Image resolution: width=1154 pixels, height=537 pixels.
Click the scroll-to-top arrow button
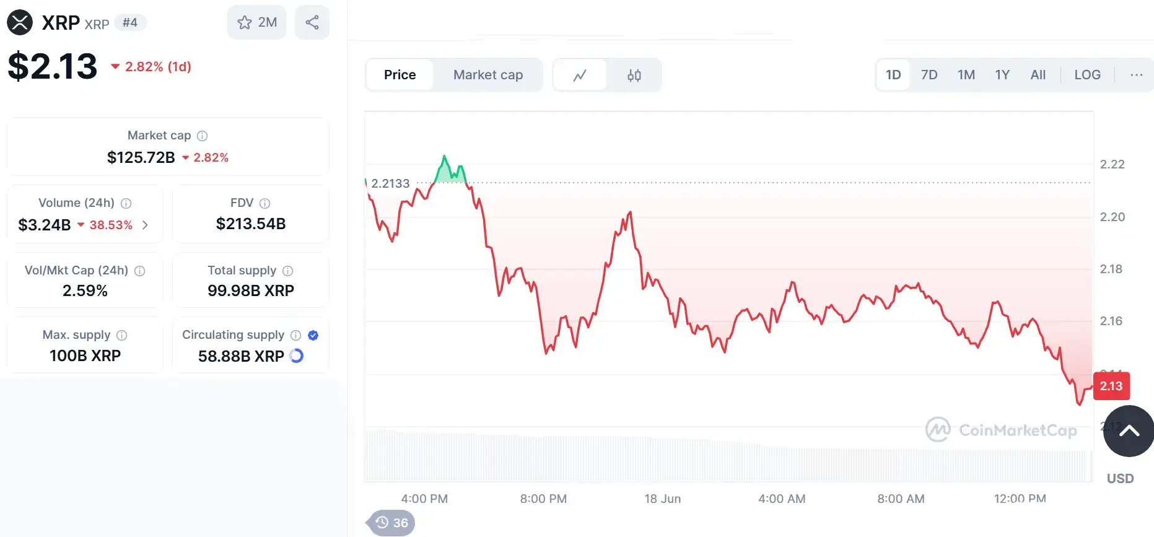click(1129, 431)
